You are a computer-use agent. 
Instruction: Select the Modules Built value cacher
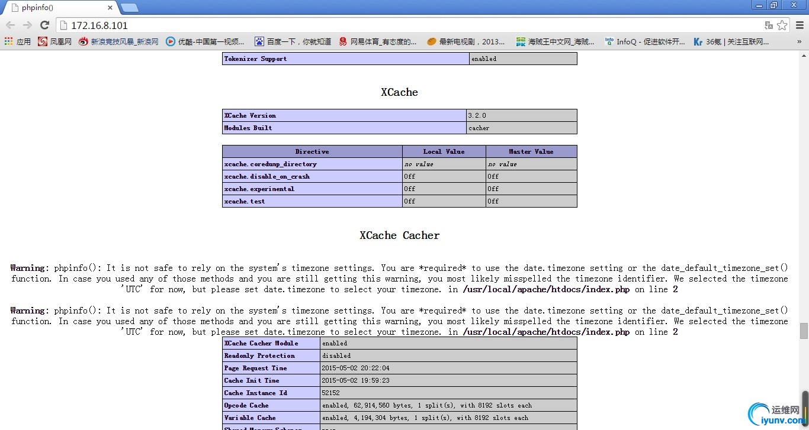pos(479,128)
